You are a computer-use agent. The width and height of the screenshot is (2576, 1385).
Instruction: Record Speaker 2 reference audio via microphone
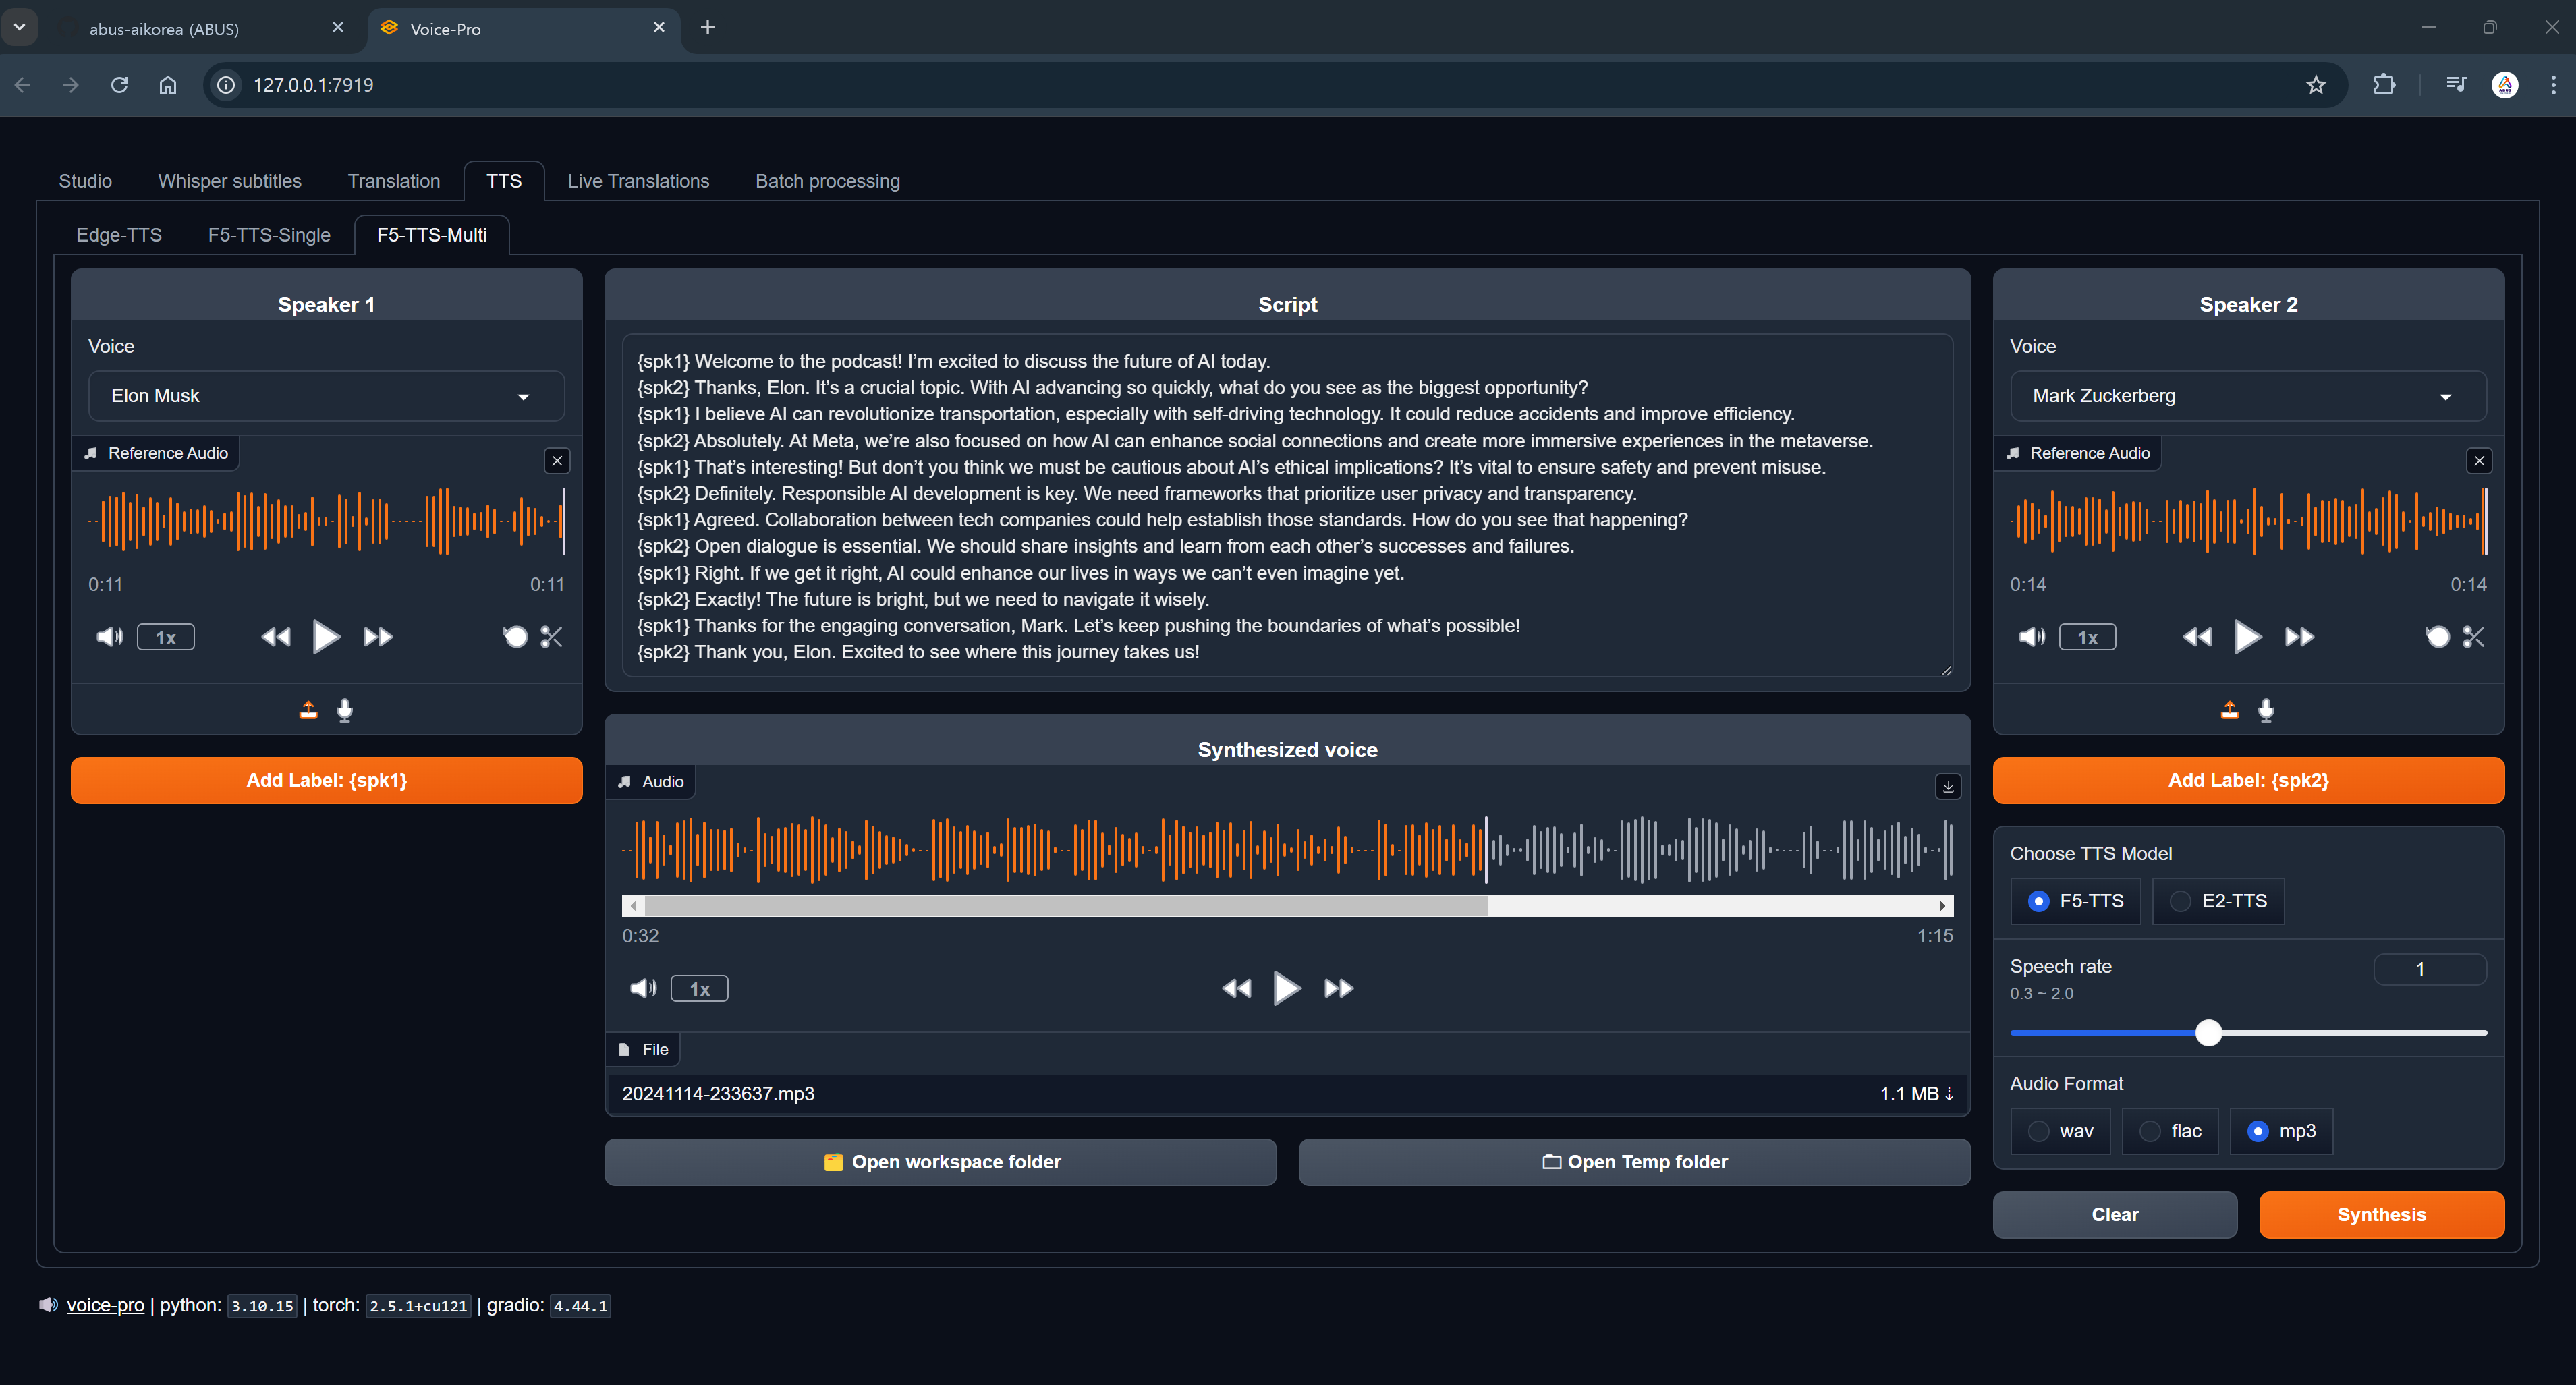click(x=2266, y=710)
